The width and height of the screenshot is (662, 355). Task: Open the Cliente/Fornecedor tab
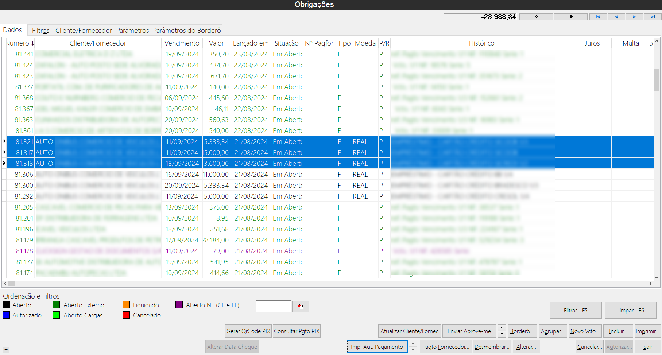point(84,30)
